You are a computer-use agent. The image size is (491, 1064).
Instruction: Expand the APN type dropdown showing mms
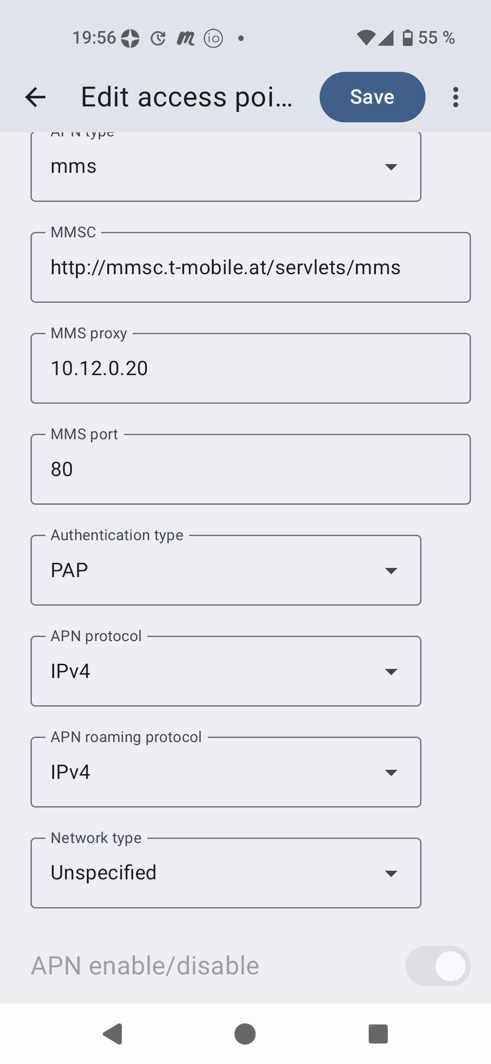pos(225,166)
